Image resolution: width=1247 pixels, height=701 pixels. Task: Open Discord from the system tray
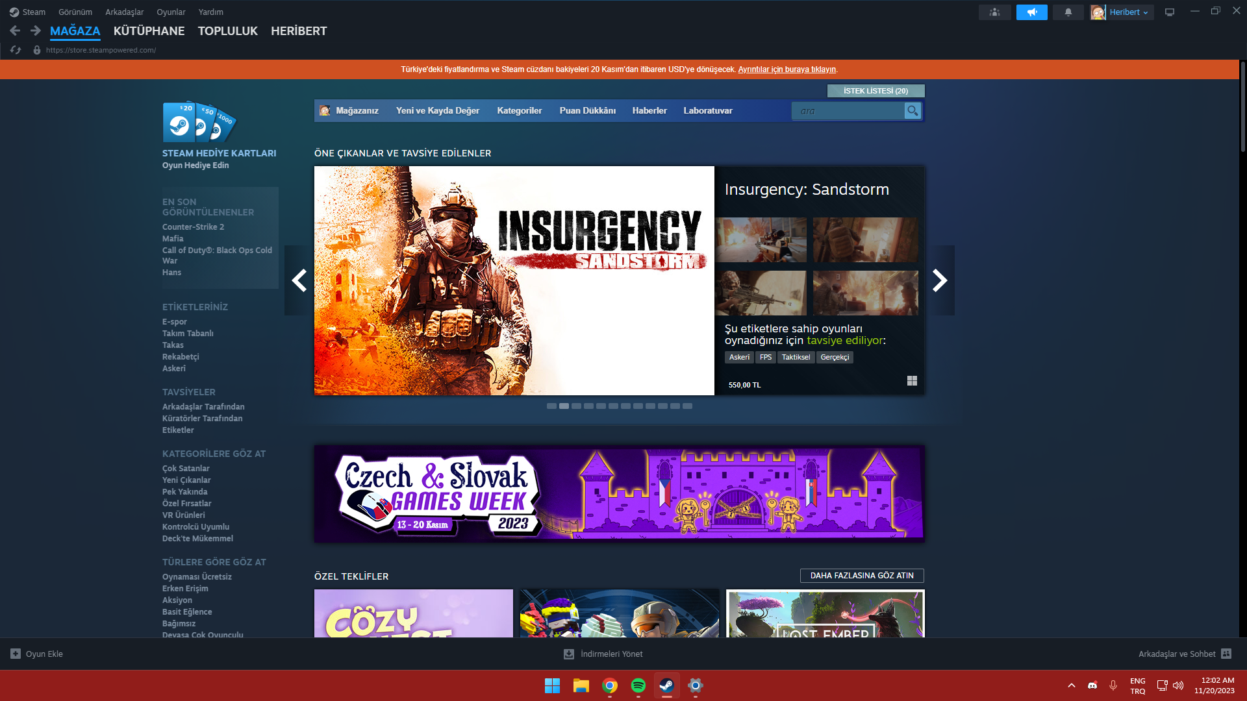point(1092,685)
